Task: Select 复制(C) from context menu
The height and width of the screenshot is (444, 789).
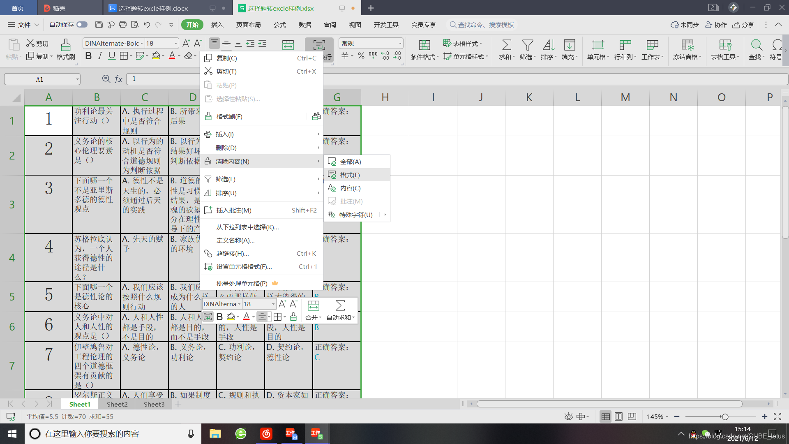Action: pos(261,58)
